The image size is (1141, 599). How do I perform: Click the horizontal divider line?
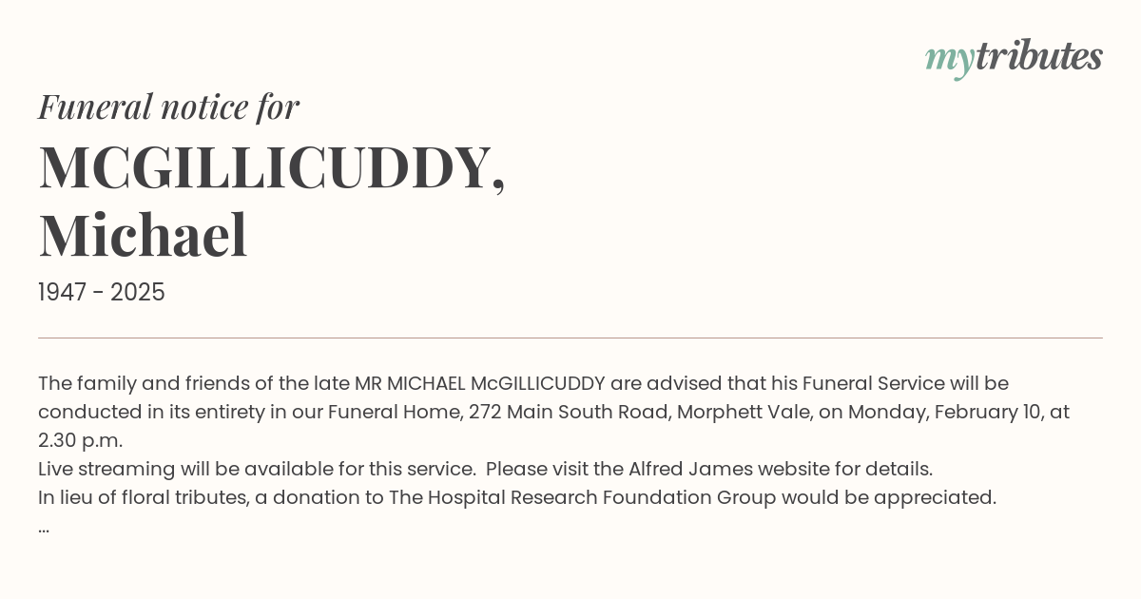click(x=570, y=338)
